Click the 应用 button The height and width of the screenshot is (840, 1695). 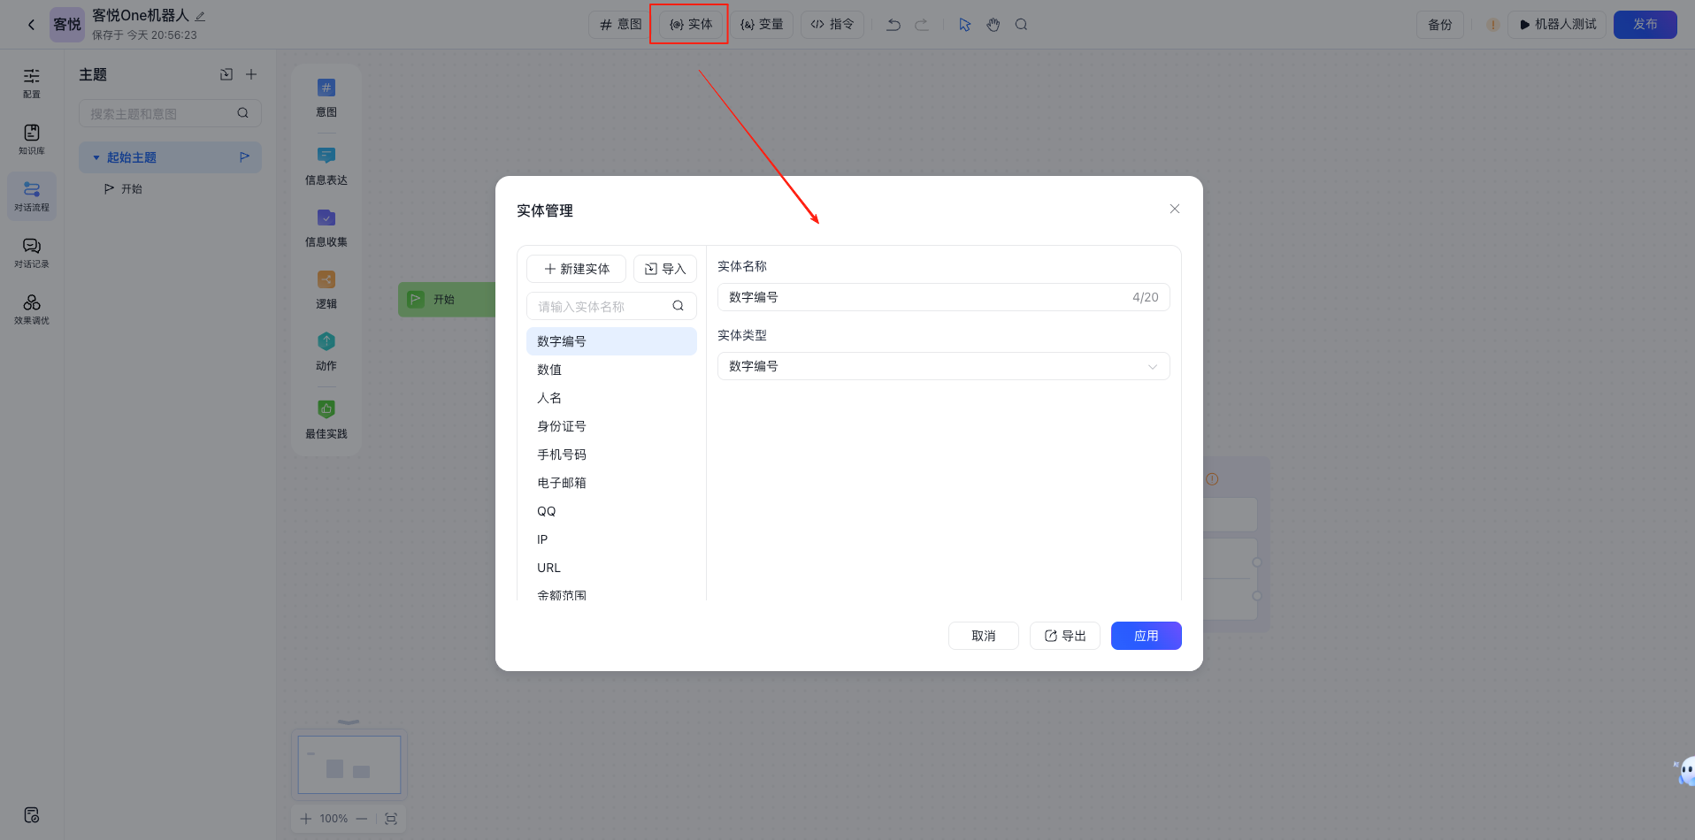point(1146,636)
